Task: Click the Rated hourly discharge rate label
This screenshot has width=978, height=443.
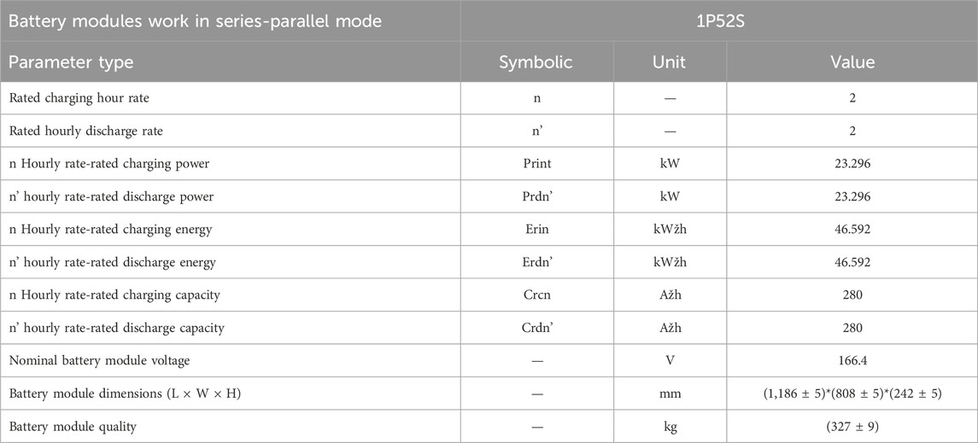Action: [79, 131]
